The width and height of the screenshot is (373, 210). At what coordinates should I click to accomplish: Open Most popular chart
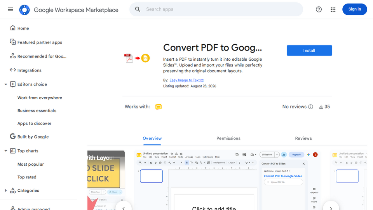30,164
